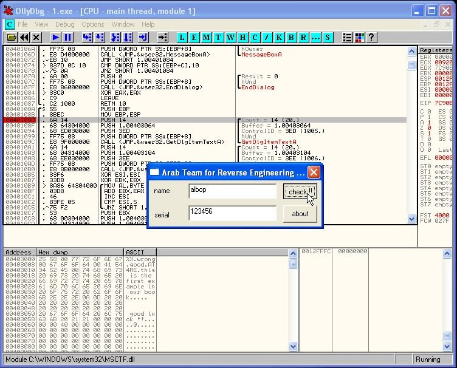Show Windows list with W button

[230, 37]
